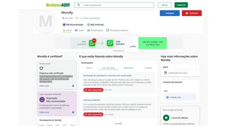Viewport: 226px width, 127px height.
Task: Click 'Cadastrada há 6 anos' text
Action: pos(178,73)
